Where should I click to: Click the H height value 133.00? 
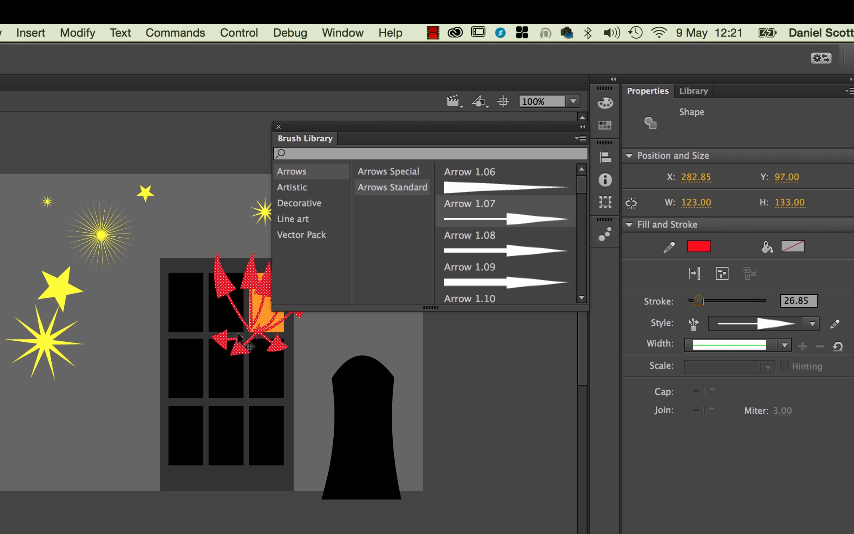pos(789,202)
